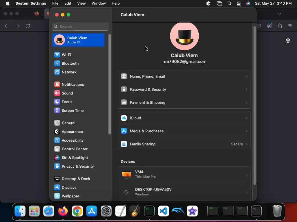Open iCloud settings row

pyautogui.click(x=184, y=118)
